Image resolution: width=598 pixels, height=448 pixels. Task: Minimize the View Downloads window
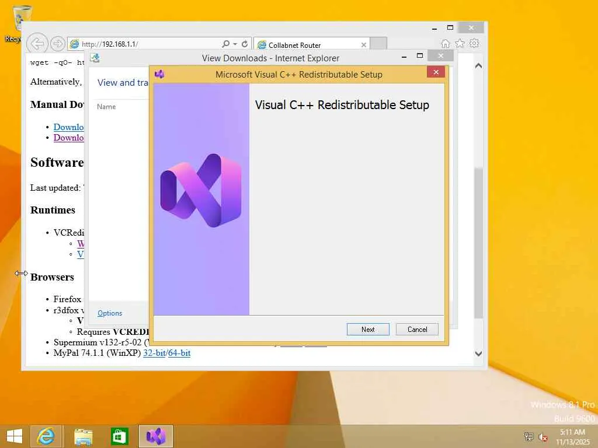(404, 57)
